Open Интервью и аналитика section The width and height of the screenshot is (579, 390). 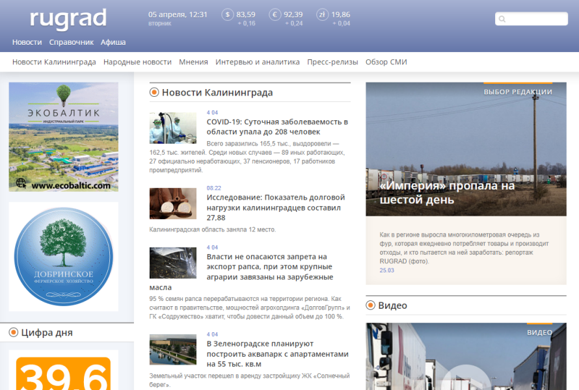(258, 62)
